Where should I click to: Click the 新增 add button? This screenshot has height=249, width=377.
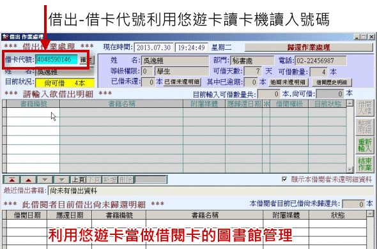(x=110, y=180)
